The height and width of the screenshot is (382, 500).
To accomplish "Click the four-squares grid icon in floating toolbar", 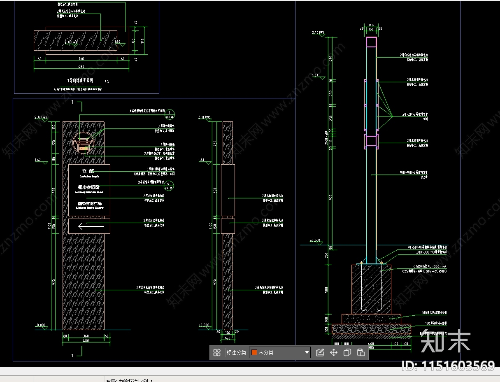I will pos(217,352).
